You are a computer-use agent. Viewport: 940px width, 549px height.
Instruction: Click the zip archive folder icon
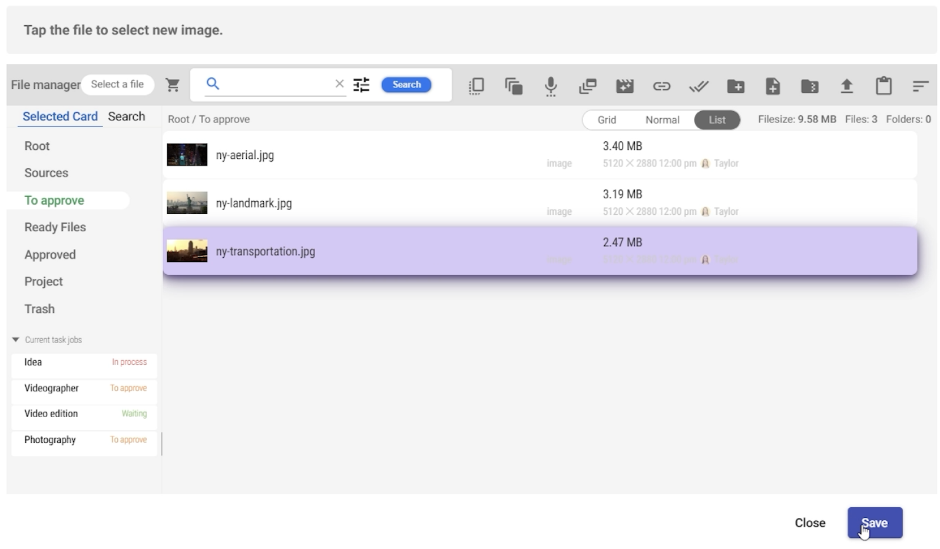(810, 86)
